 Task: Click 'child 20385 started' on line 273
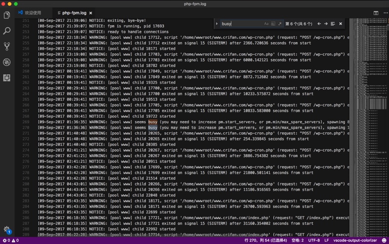pyautogui.click(x=154, y=144)
